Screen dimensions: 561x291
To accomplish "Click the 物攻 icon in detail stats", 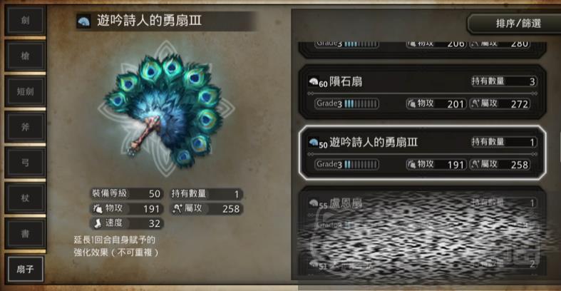I will 98,208.
